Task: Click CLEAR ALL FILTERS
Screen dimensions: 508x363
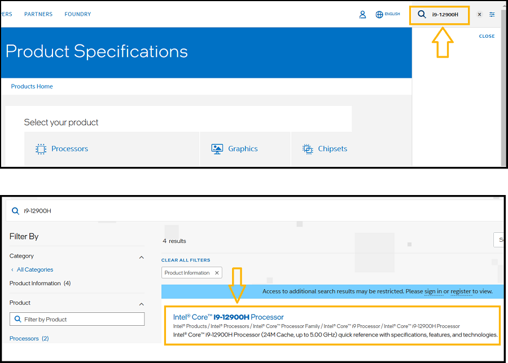Action: tap(186, 260)
